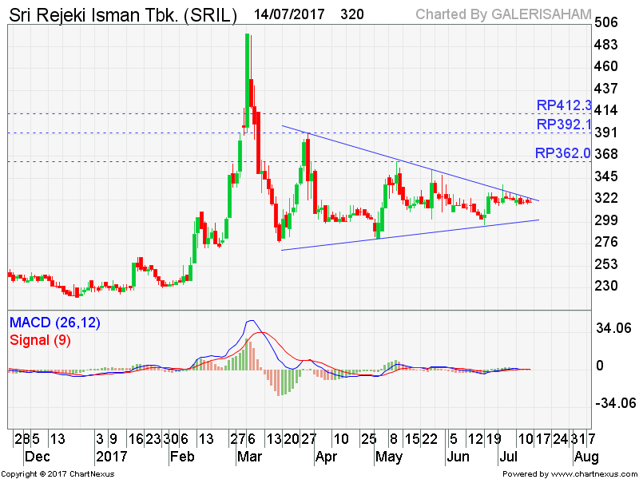Click the Charted By GALERISAHAM watermark
Image resolution: width=639 pixels, height=479 pixels.
coord(503,14)
